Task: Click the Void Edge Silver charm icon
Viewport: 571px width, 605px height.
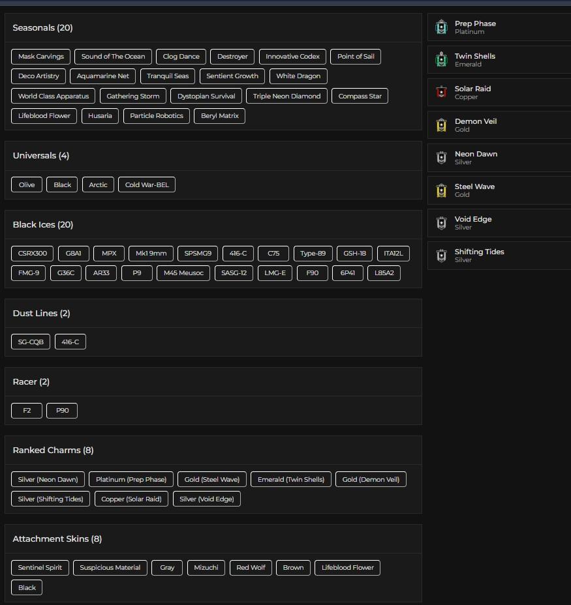Action: click(x=442, y=223)
